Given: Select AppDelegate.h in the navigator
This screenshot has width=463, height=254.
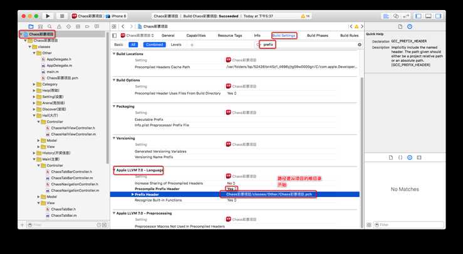Looking at the screenshot, I should tap(59, 59).
